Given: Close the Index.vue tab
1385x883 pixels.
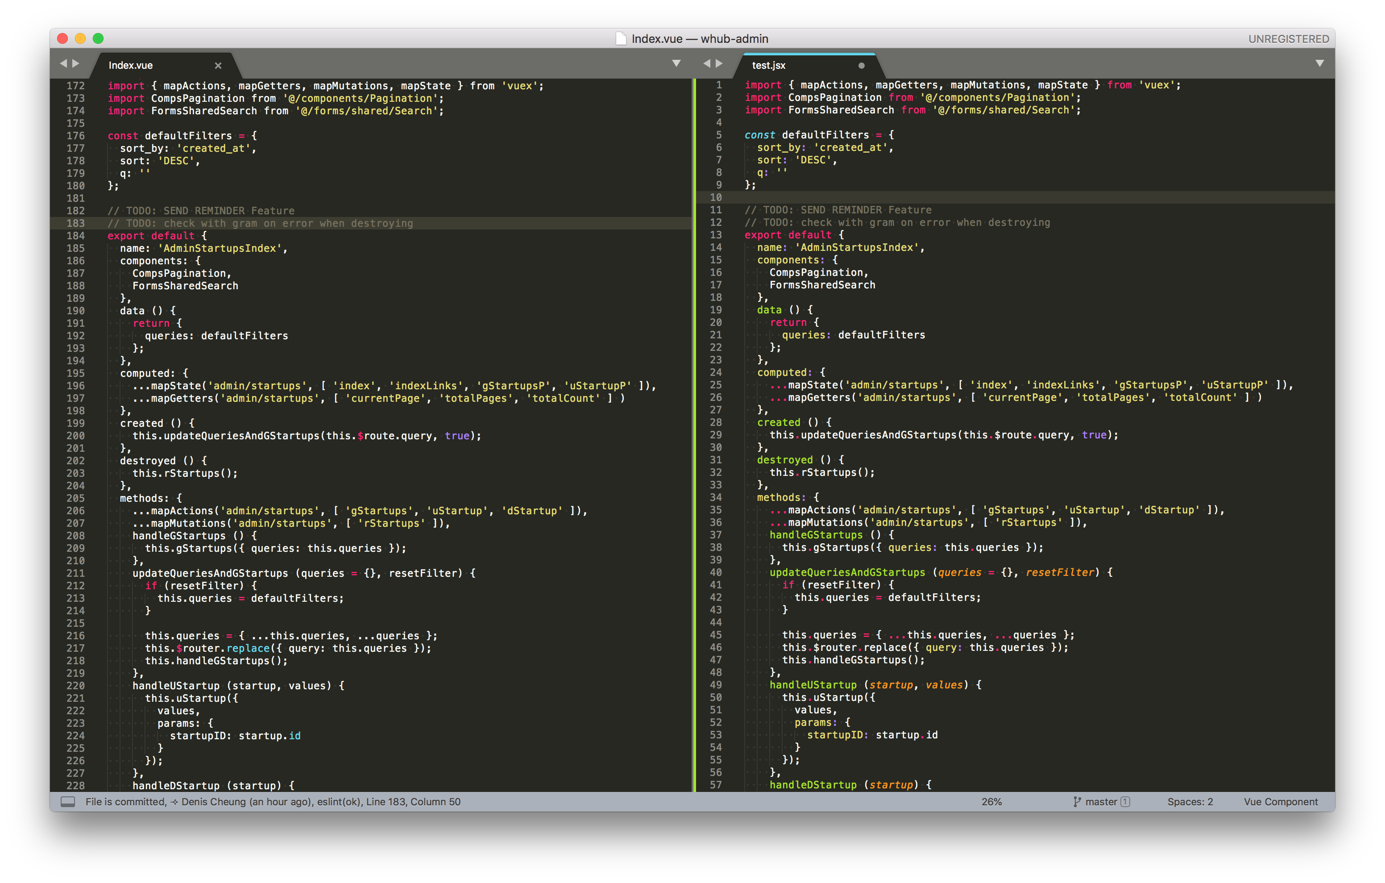Looking at the screenshot, I should coord(217,65).
